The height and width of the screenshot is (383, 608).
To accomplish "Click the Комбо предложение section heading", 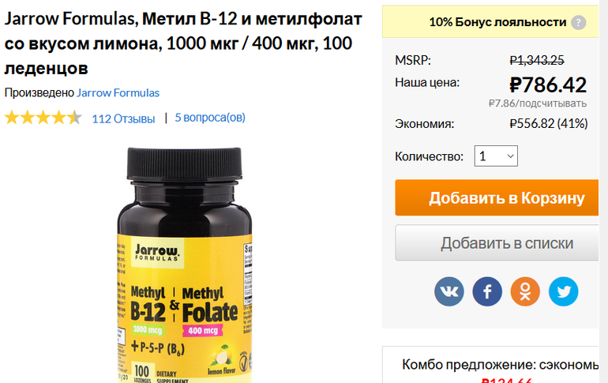I will pyautogui.click(x=501, y=365).
